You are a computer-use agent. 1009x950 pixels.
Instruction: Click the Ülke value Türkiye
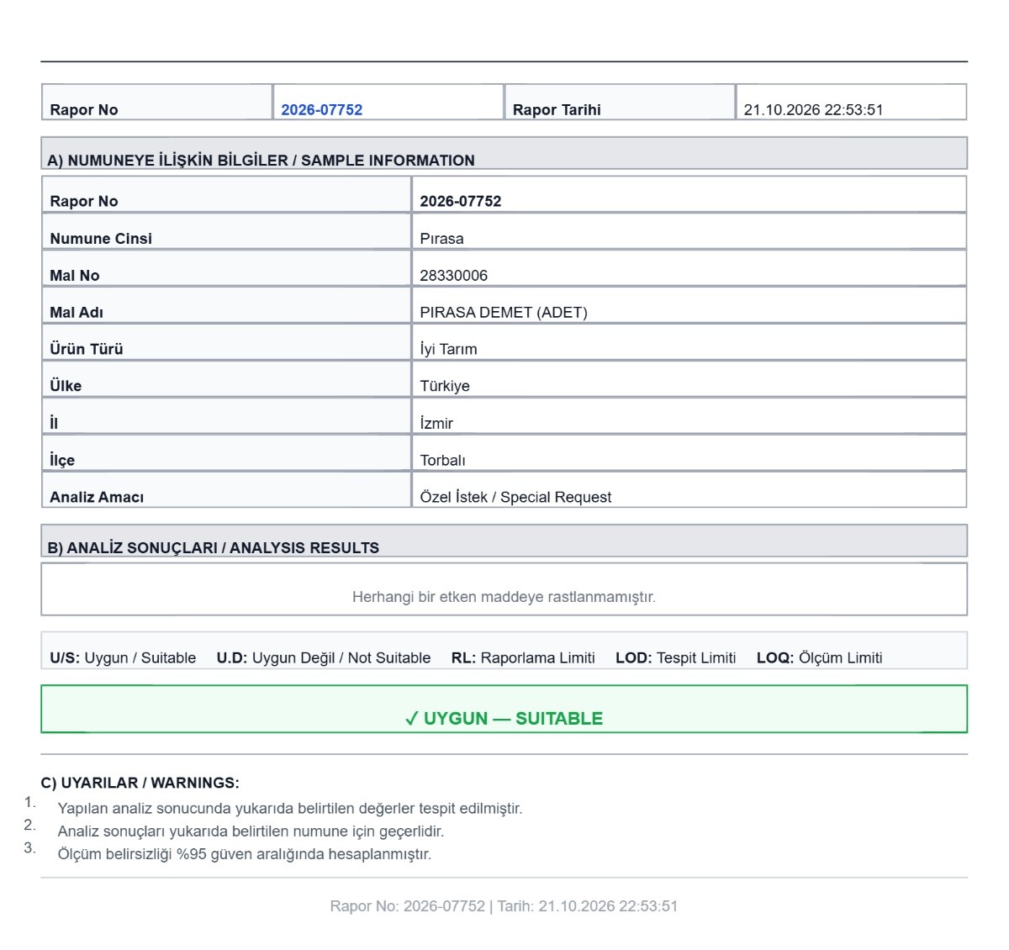(x=445, y=386)
